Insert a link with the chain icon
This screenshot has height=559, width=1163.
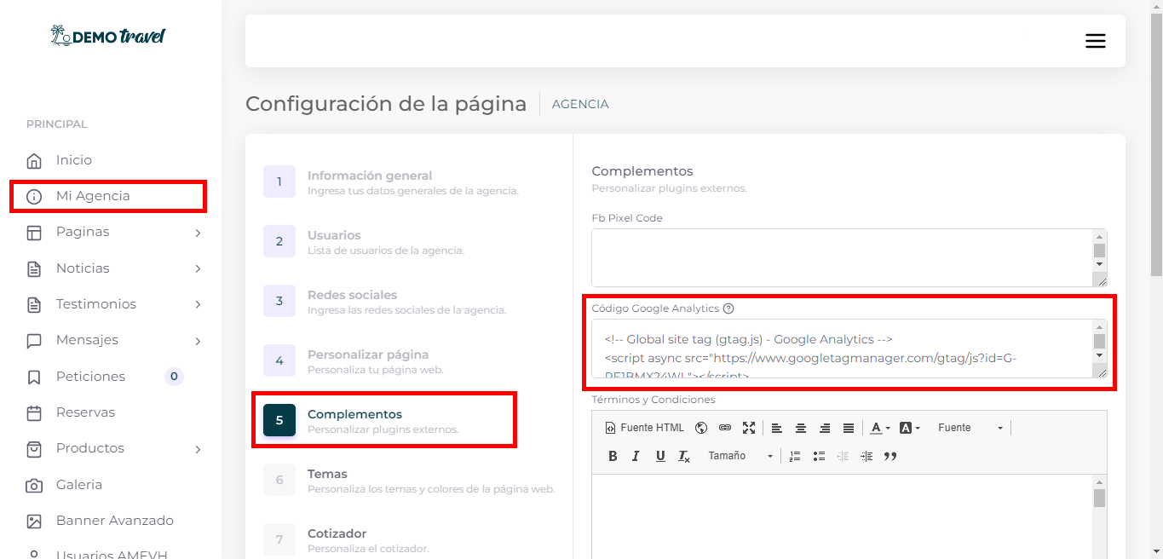click(x=725, y=428)
